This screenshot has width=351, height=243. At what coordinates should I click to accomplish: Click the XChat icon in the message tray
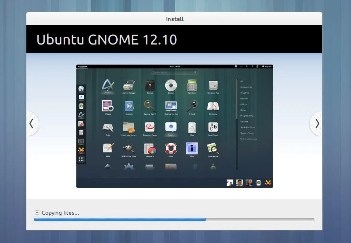click(x=268, y=183)
